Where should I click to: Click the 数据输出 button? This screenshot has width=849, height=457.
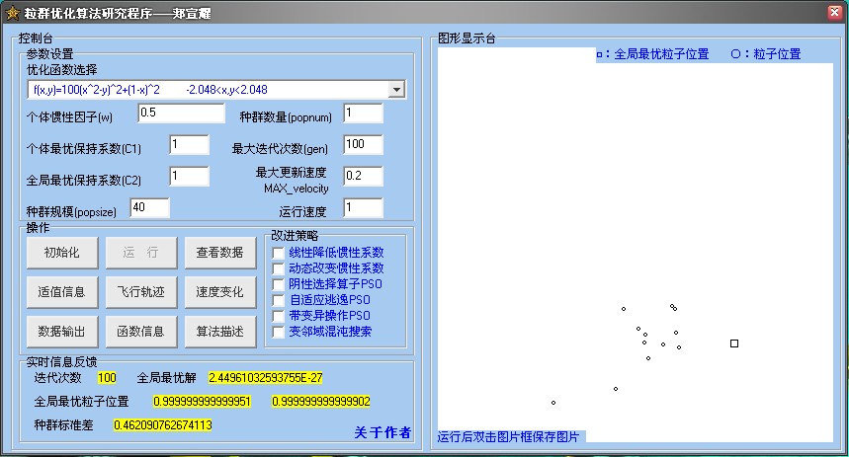tap(61, 332)
